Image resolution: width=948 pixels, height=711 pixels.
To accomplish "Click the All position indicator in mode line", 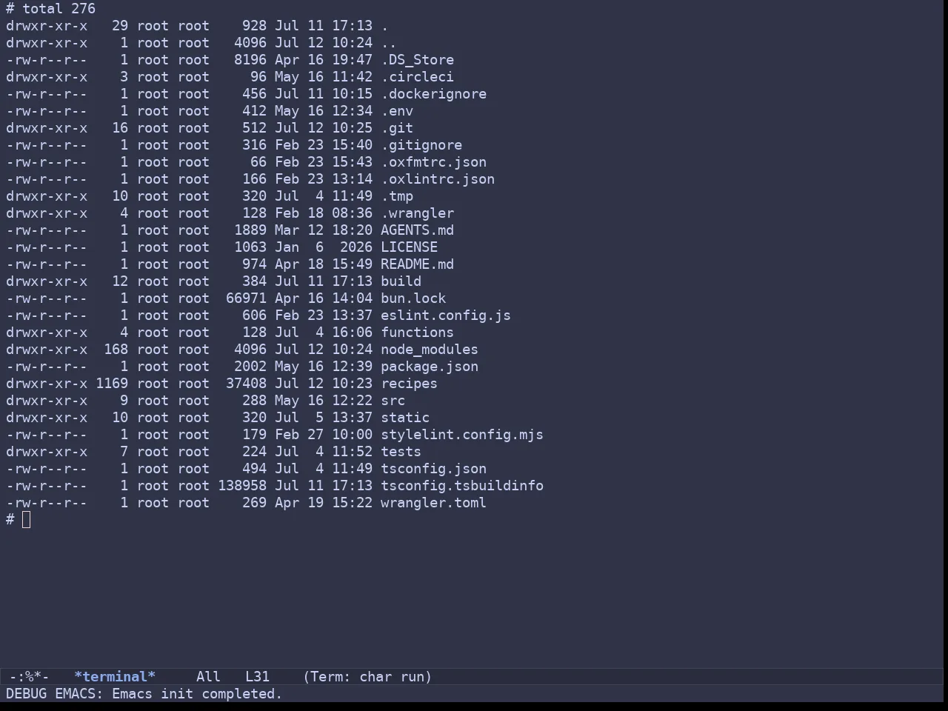I will (208, 676).
